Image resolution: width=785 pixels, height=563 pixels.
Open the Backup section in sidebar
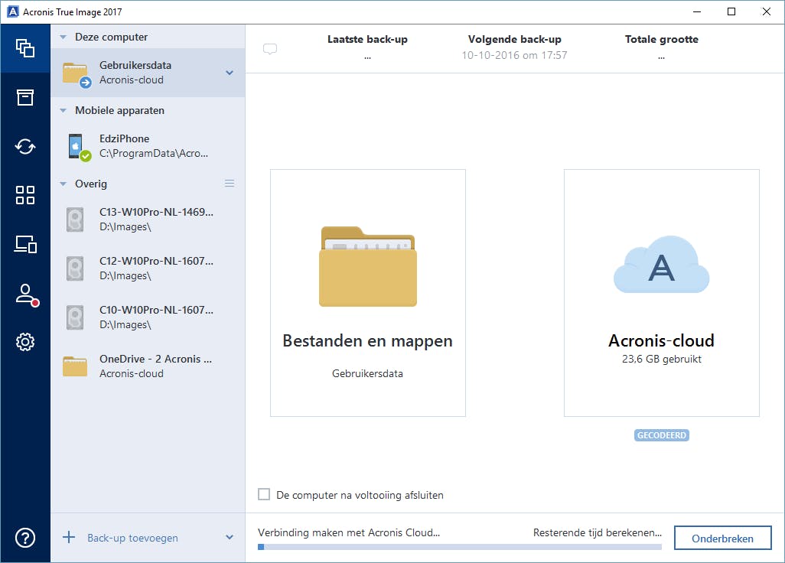(25, 48)
